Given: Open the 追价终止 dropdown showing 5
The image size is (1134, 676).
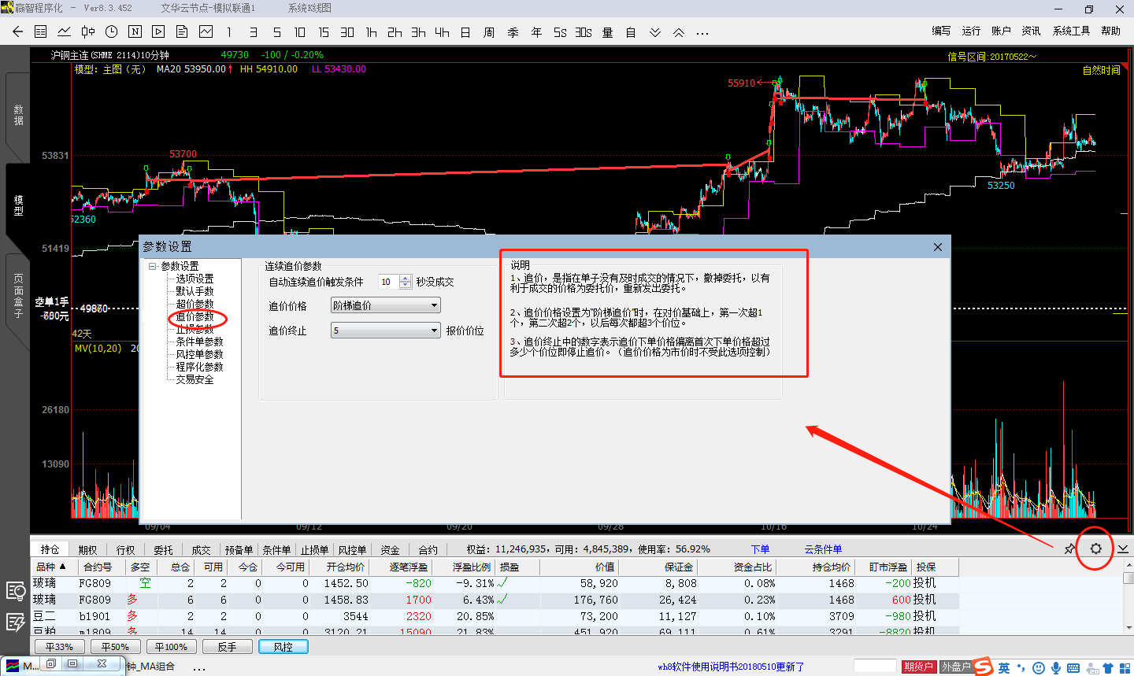Looking at the screenshot, I should pos(385,331).
